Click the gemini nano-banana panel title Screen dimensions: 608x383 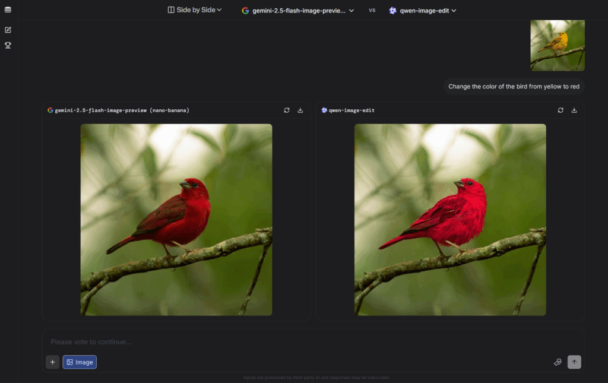pos(122,110)
